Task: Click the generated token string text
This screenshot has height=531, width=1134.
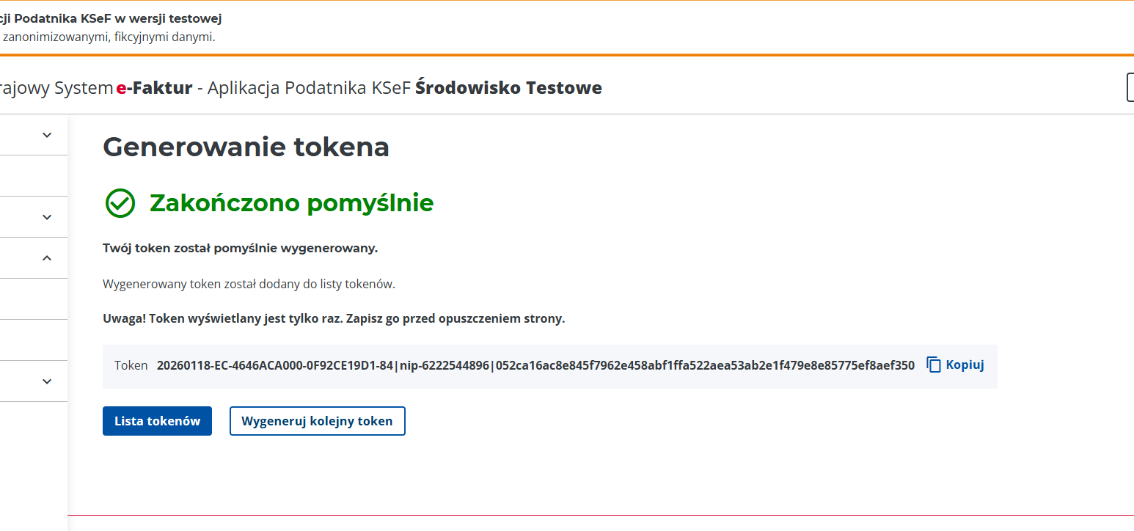Action: pos(535,365)
